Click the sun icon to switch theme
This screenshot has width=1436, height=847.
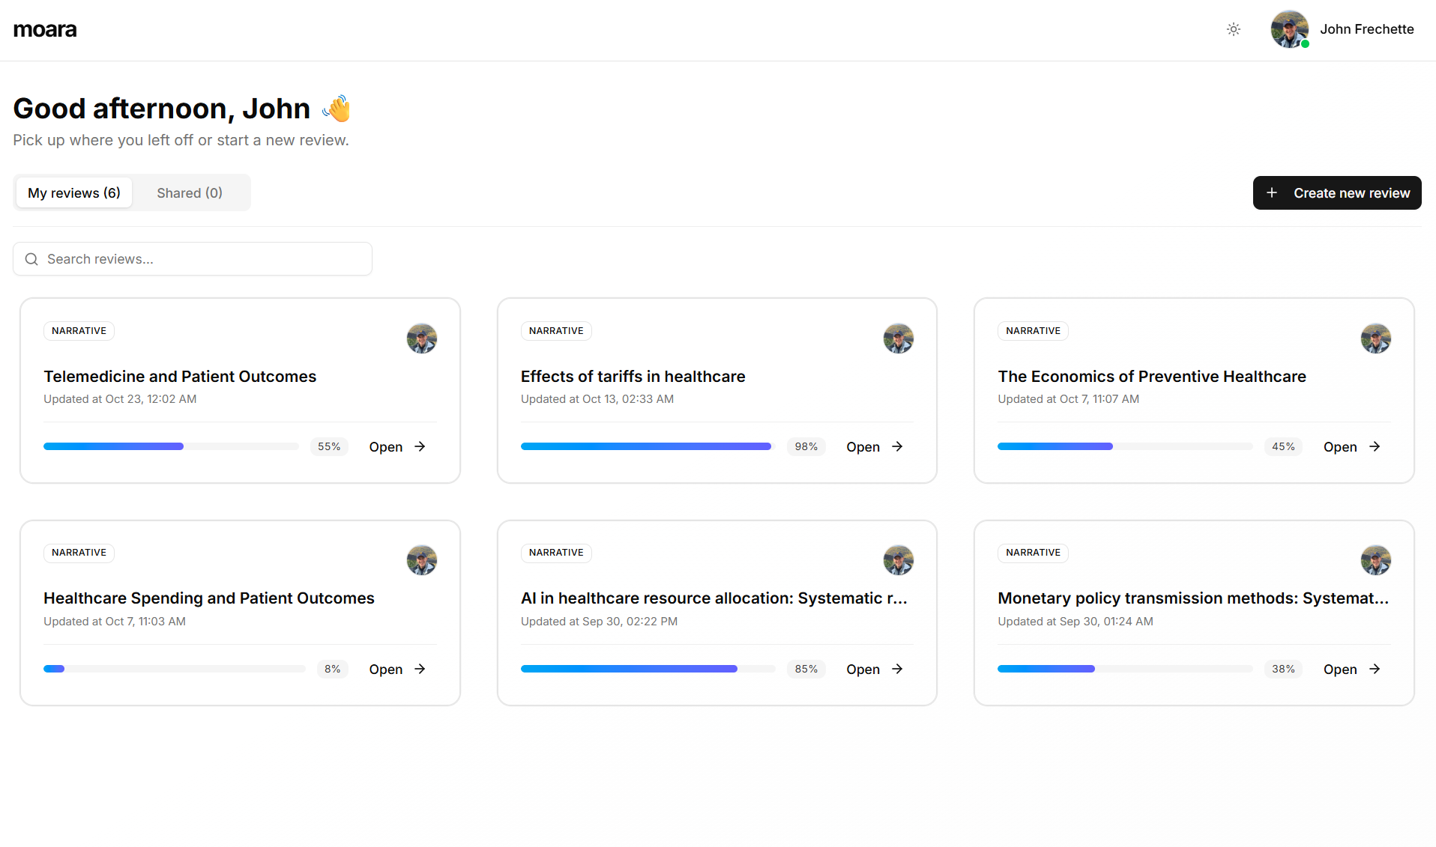pos(1233,29)
